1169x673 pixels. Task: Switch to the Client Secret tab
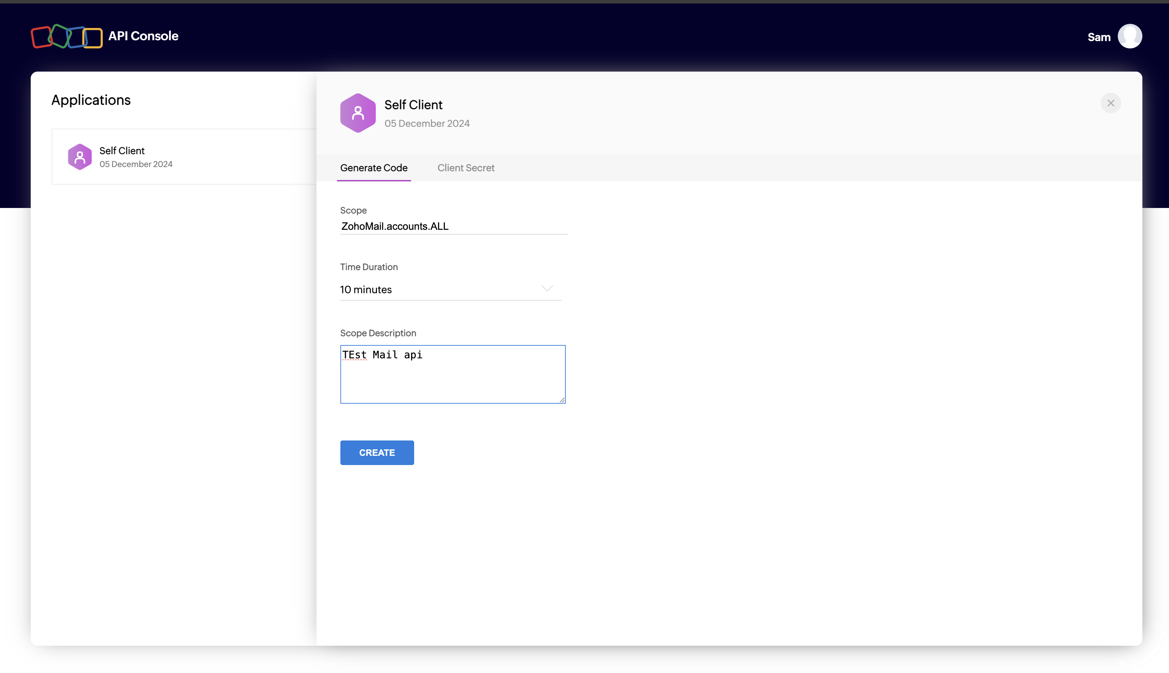tap(466, 168)
